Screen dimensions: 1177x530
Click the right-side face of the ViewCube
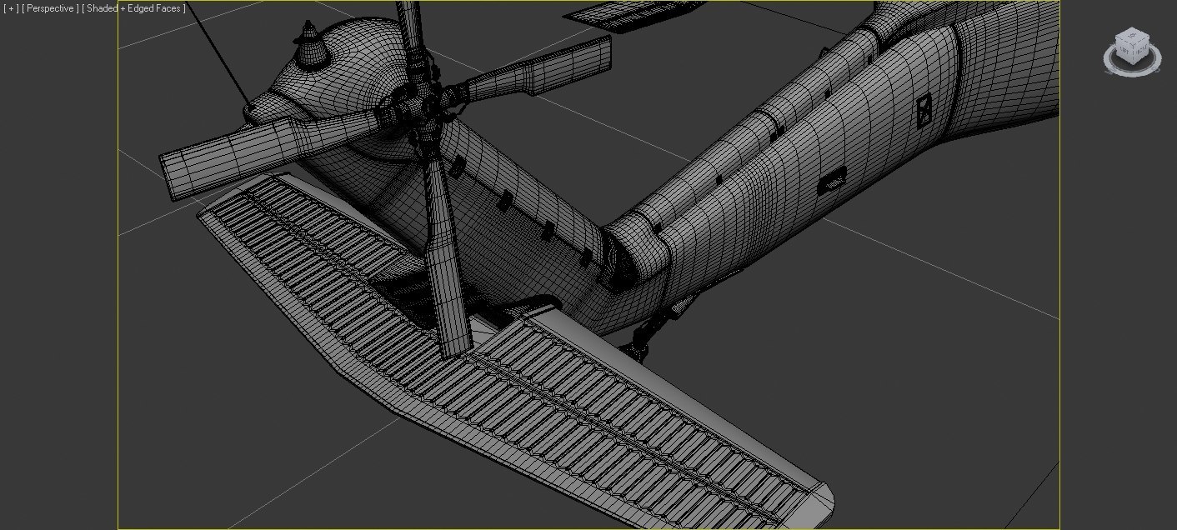[x=1141, y=52]
